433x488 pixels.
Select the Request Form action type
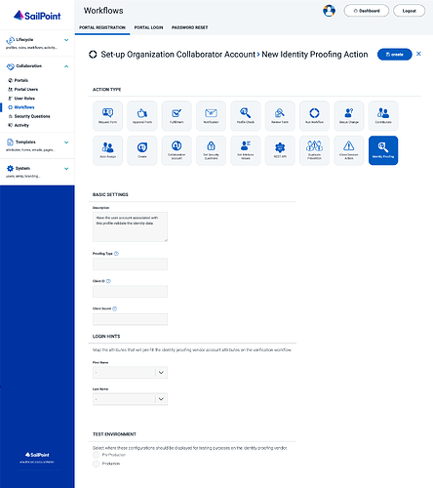pos(107,116)
